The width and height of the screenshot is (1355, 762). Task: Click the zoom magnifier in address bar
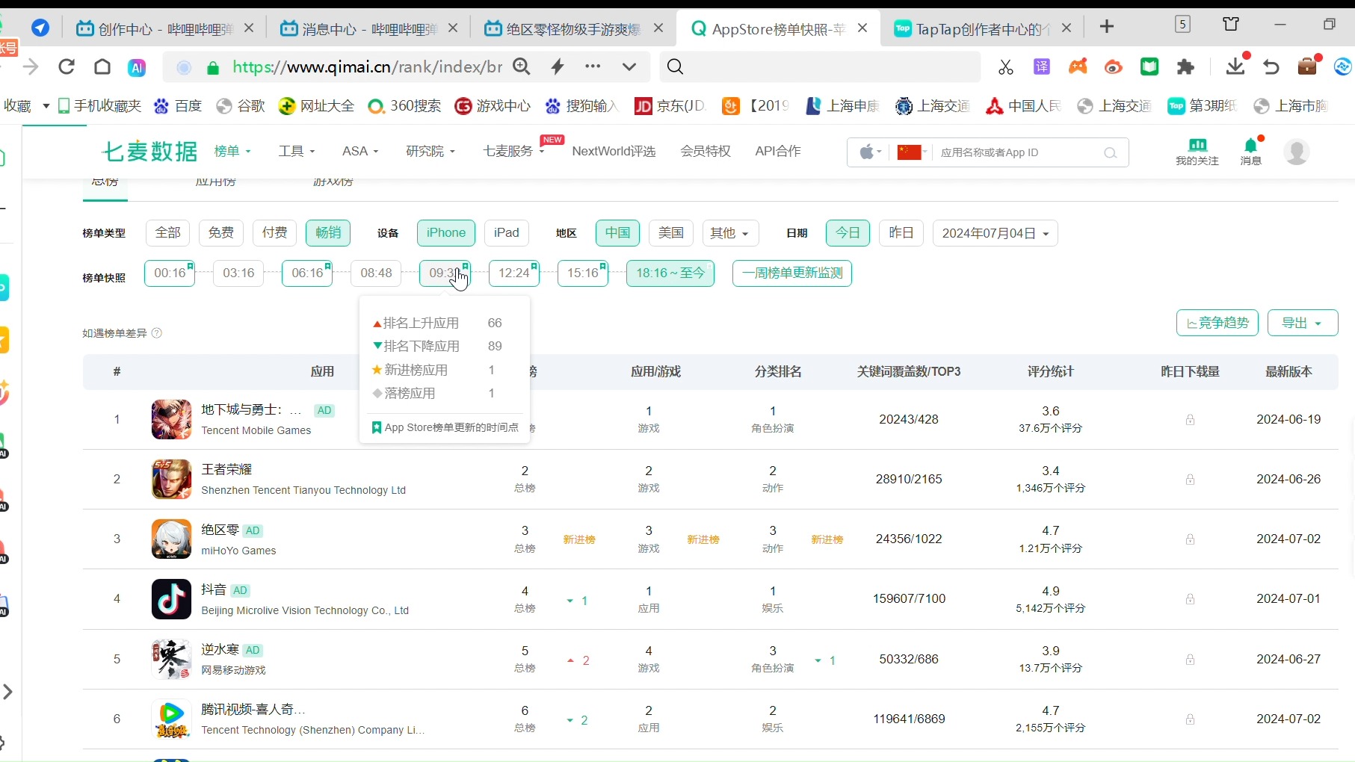click(x=522, y=67)
